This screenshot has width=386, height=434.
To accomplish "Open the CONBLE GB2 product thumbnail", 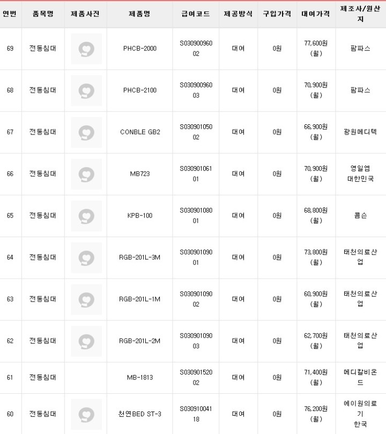I will (x=86, y=132).
